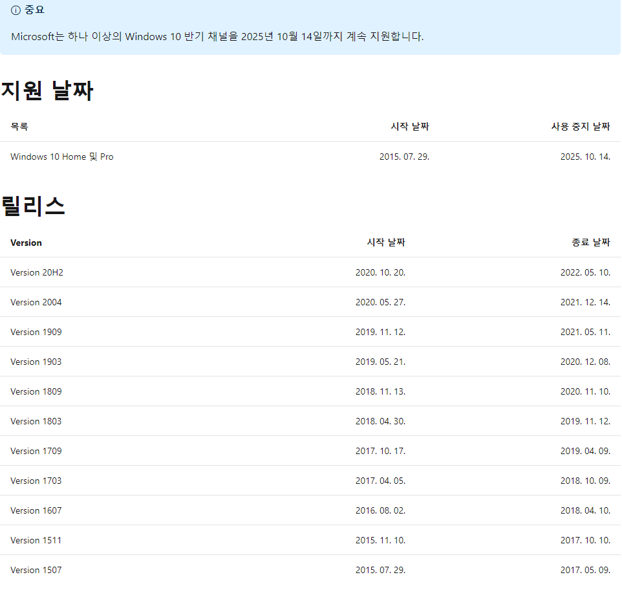Select Version 1803 row label
The image size is (622, 599).
pos(36,422)
